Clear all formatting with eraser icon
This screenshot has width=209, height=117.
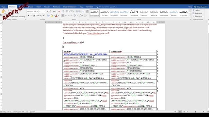click(59, 12)
